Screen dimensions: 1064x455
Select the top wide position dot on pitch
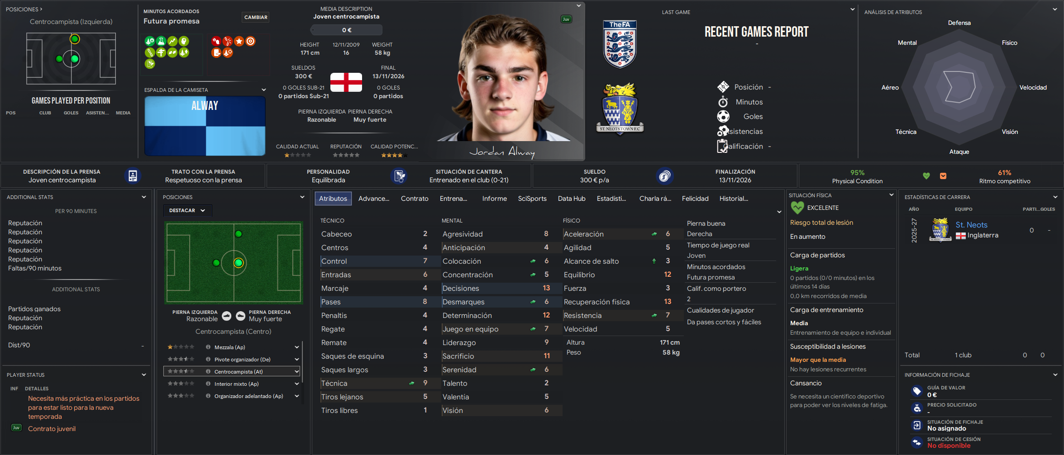(239, 234)
